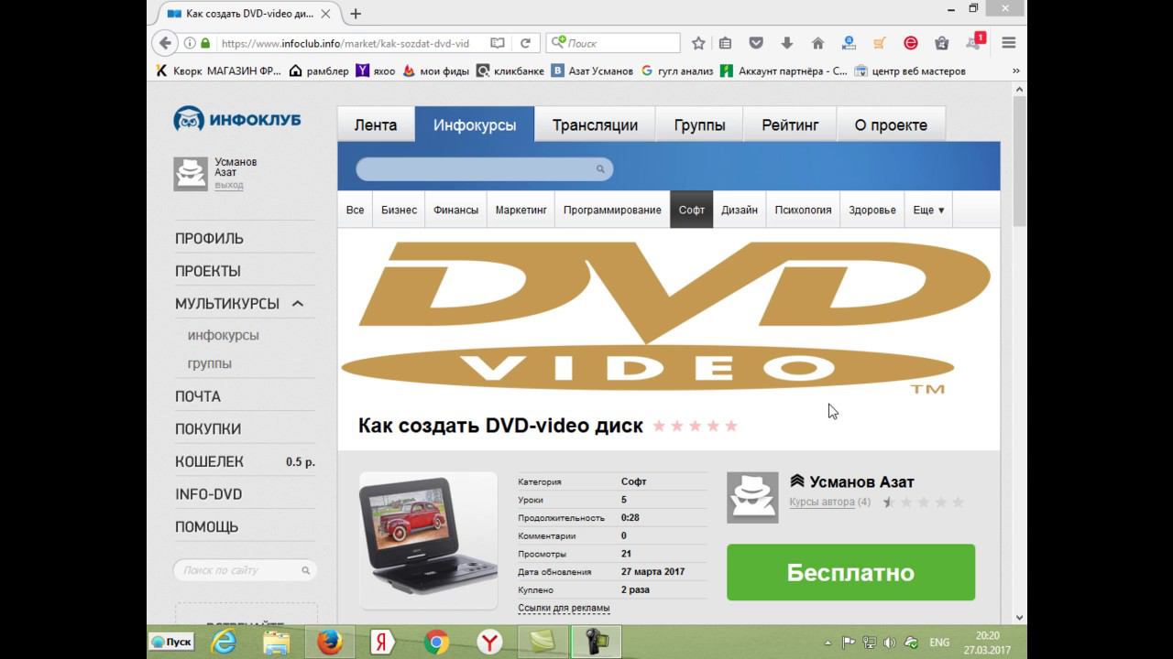Screen dimensions: 1173x659
Task: Click the green padlock security icon
Action: pyautogui.click(x=205, y=43)
